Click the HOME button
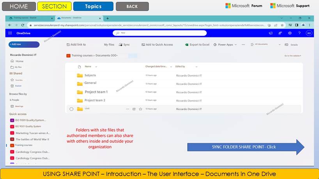319x179 pixels. pos(19,6)
